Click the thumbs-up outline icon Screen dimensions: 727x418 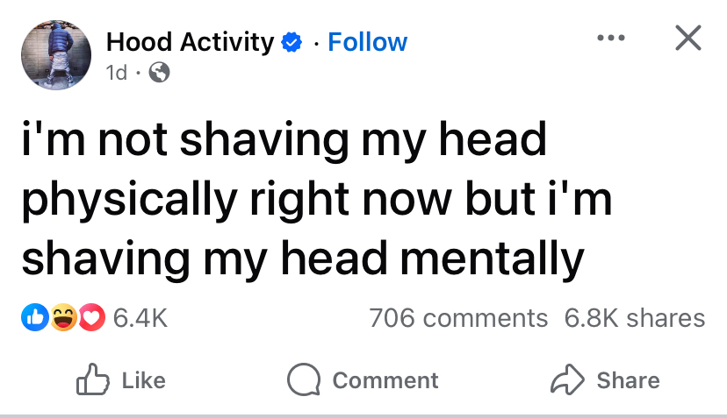[x=92, y=379]
